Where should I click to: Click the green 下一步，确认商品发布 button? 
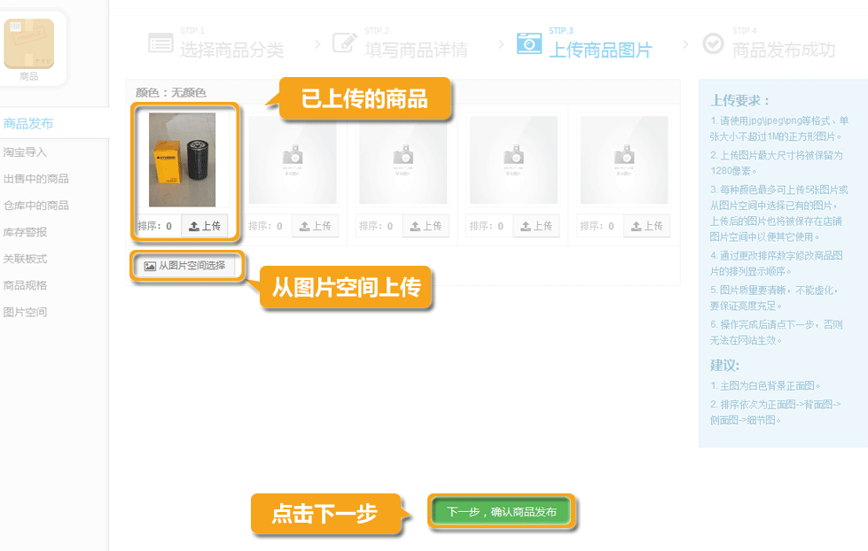coord(501,512)
